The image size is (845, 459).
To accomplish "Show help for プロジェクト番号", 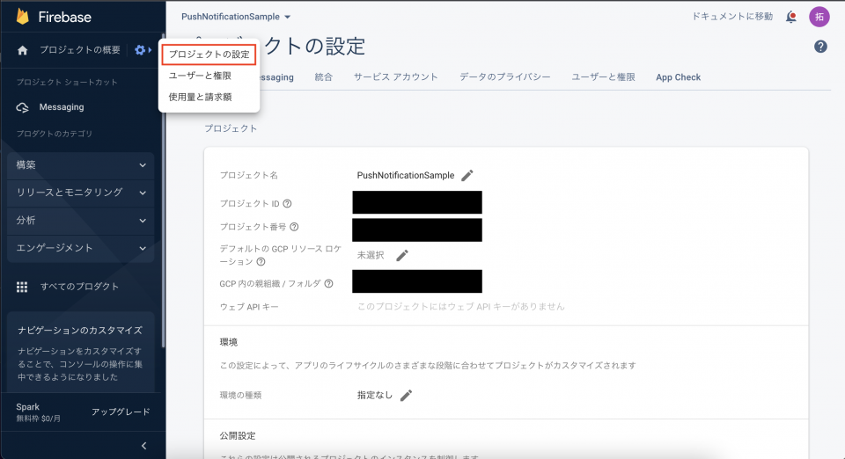I will (x=294, y=227).
